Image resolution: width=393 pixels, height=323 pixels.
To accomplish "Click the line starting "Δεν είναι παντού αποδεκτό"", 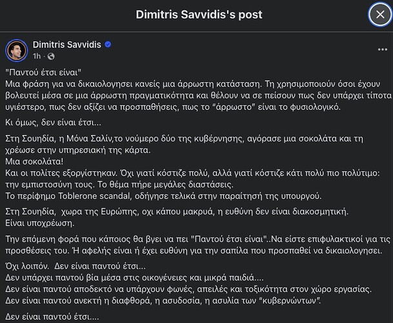I will click(188, 289).
